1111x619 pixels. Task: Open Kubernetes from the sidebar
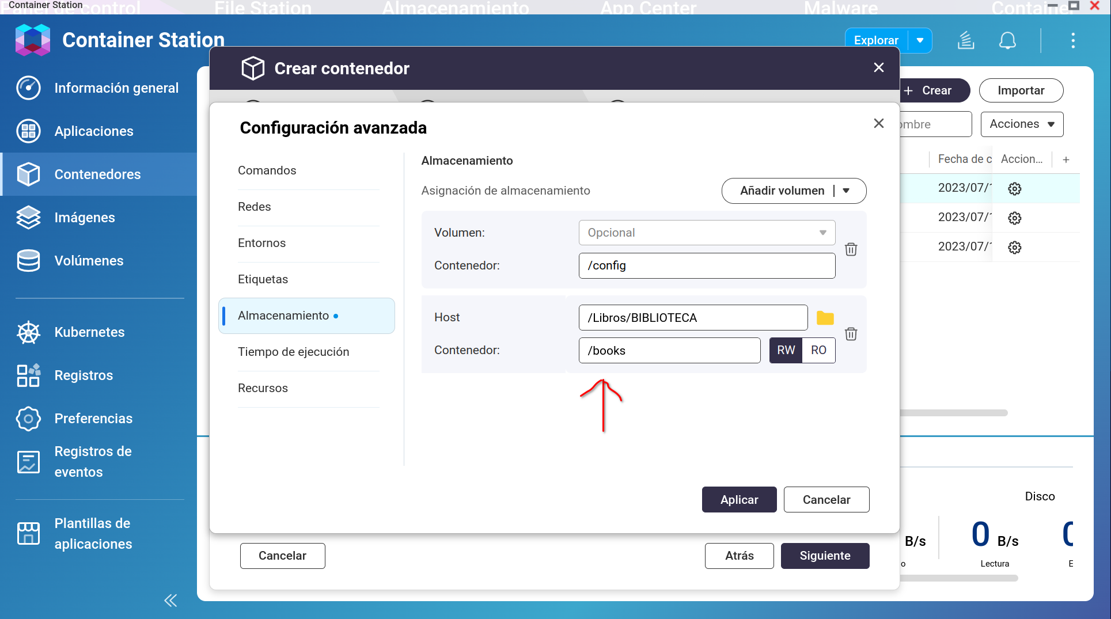[x=89, y=332]
